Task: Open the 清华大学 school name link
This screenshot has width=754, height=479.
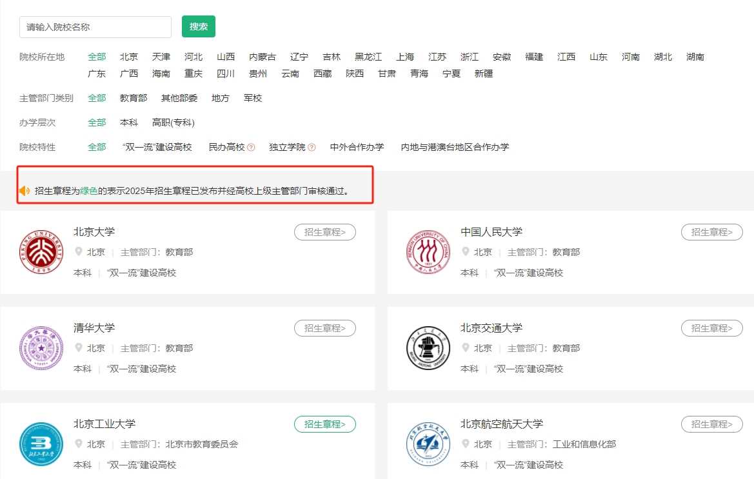Action: pos(94,327)
